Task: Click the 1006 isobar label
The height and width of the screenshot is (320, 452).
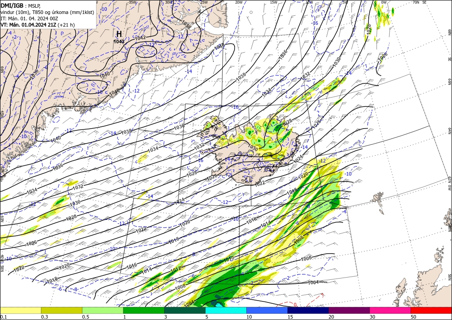Action: [x=306, y=259]
